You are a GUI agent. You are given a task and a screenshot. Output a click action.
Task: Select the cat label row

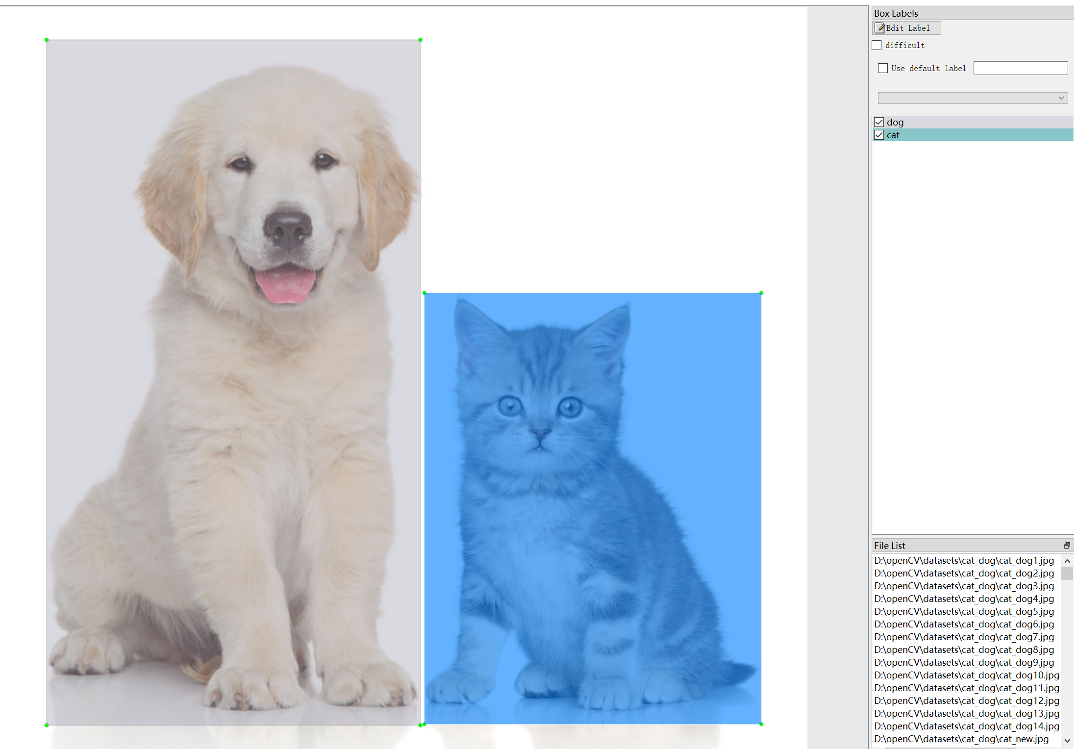tap(973, 135)
